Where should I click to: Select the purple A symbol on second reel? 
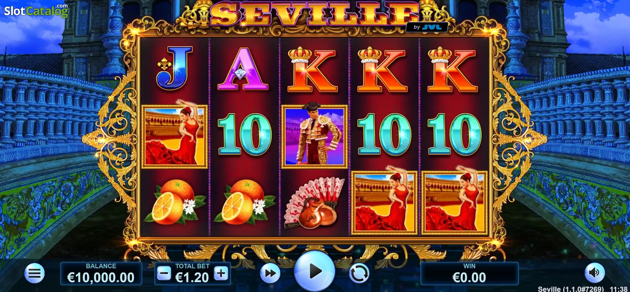tap(243, 69)
